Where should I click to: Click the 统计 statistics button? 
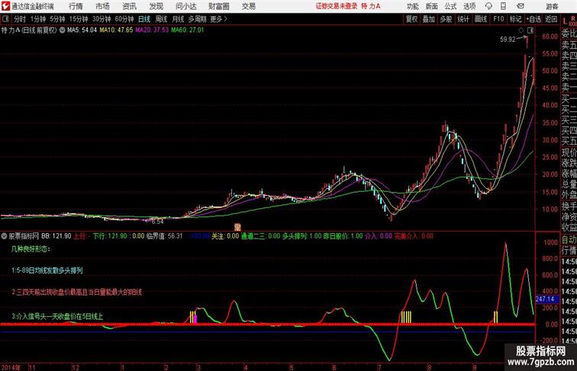pyautogui.click(x=463, y=19)
